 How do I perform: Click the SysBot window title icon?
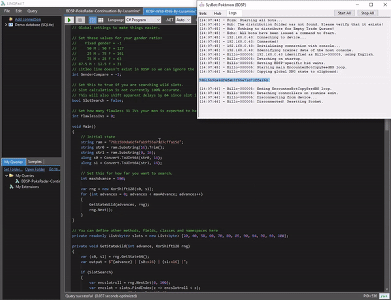[x=201, y=5]
